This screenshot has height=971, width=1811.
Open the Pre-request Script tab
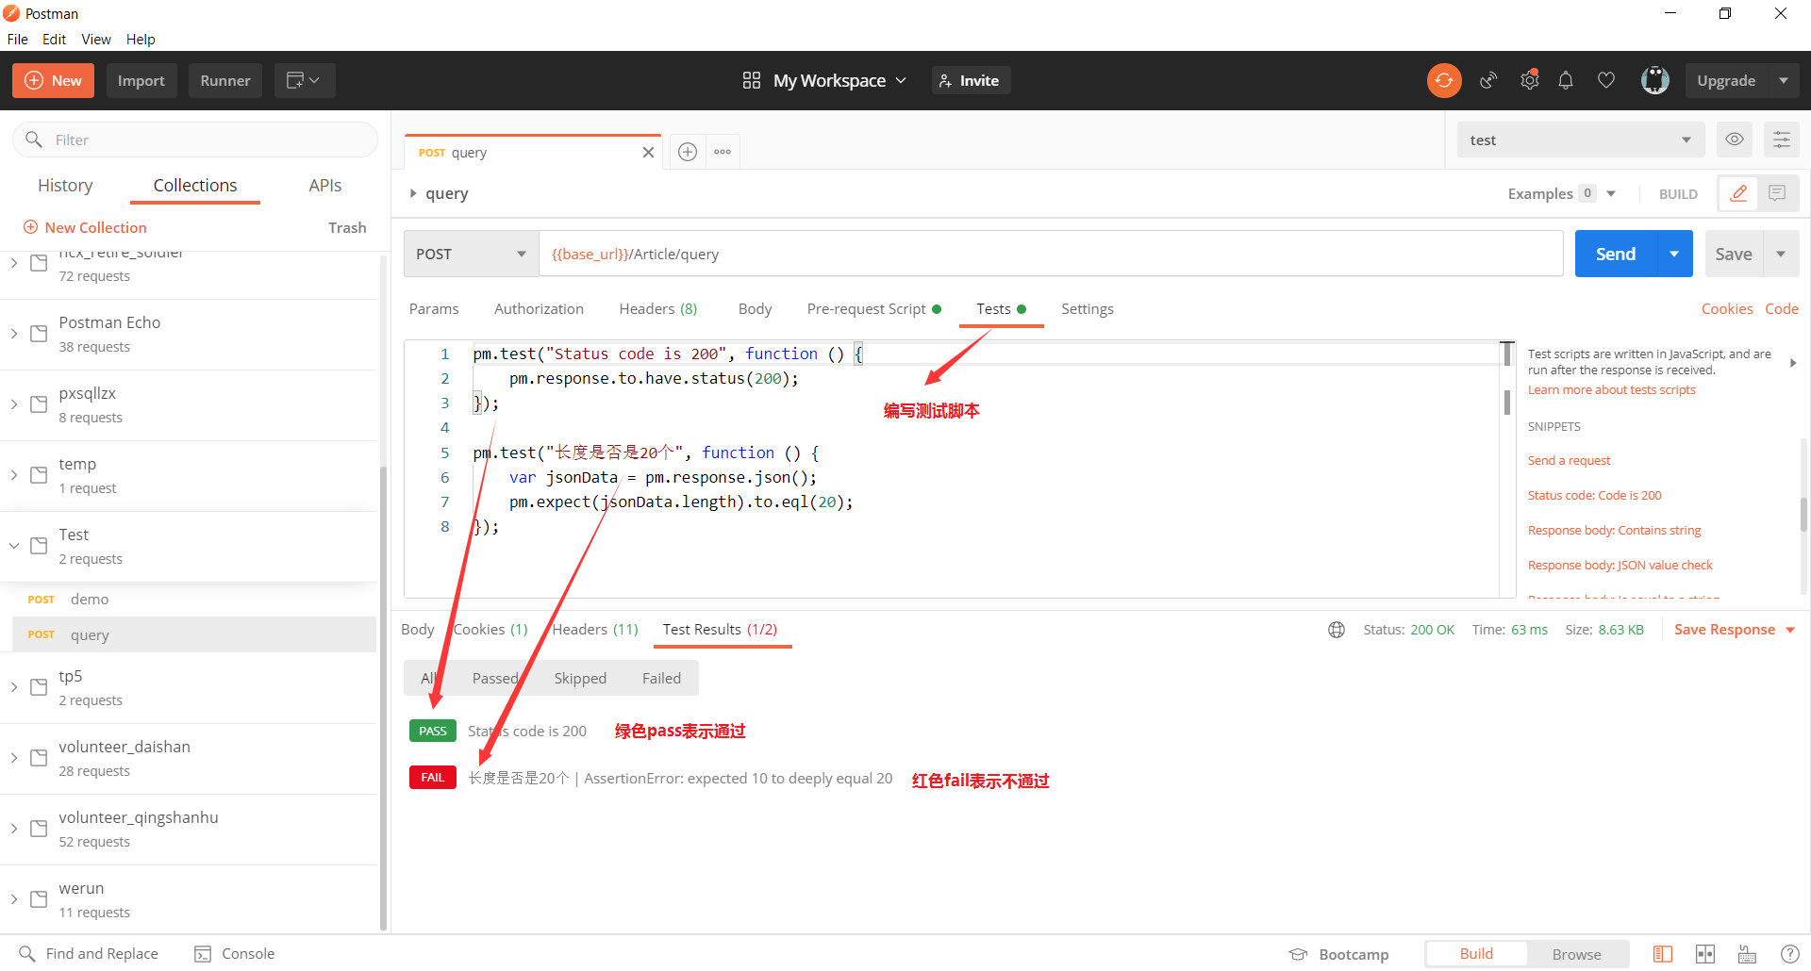point(873,309)
